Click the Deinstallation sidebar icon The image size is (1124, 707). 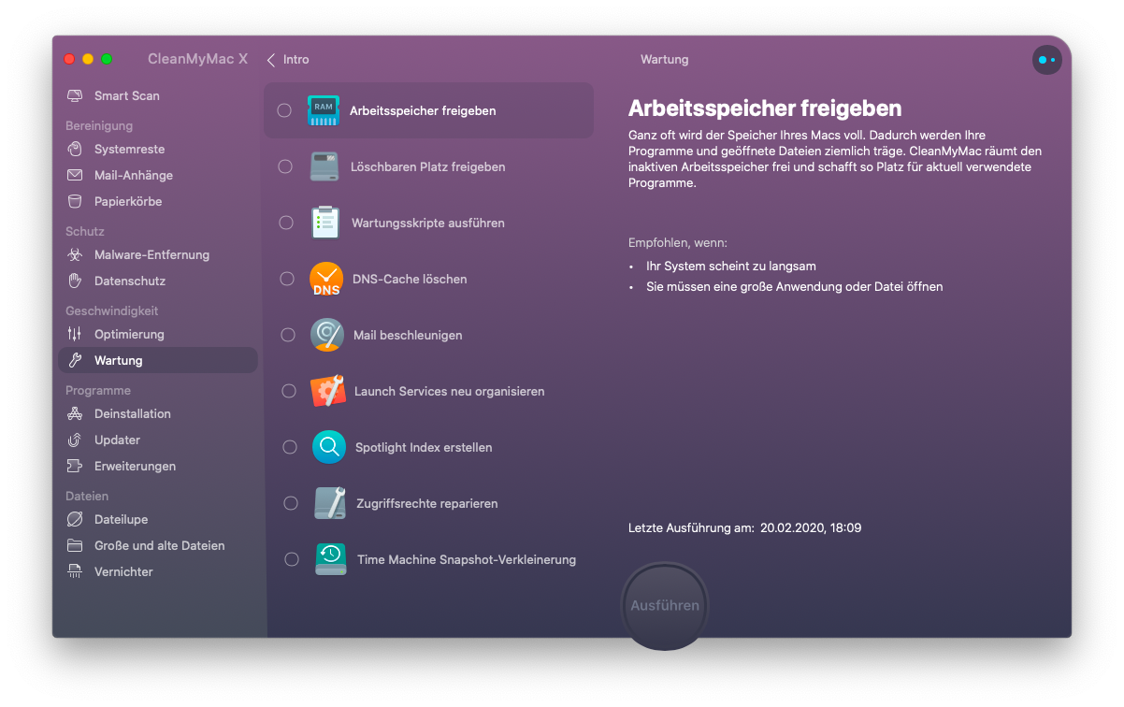tap(75, 413)
